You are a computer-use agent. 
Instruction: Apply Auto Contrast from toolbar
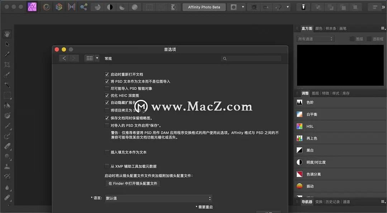click(110, 7)
